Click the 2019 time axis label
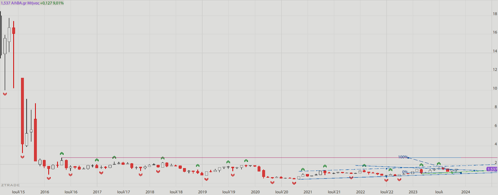The width and height of the screenshot is (498, 195). coord(203,192)
